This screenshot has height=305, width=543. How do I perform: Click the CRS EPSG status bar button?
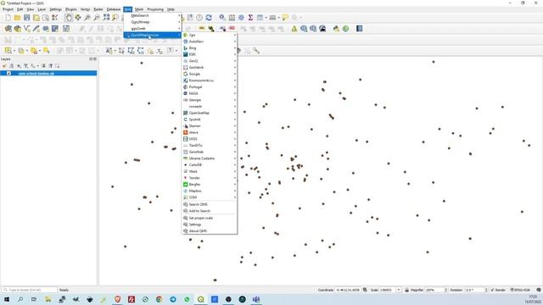pyautogui.click(x=520, y=290)
